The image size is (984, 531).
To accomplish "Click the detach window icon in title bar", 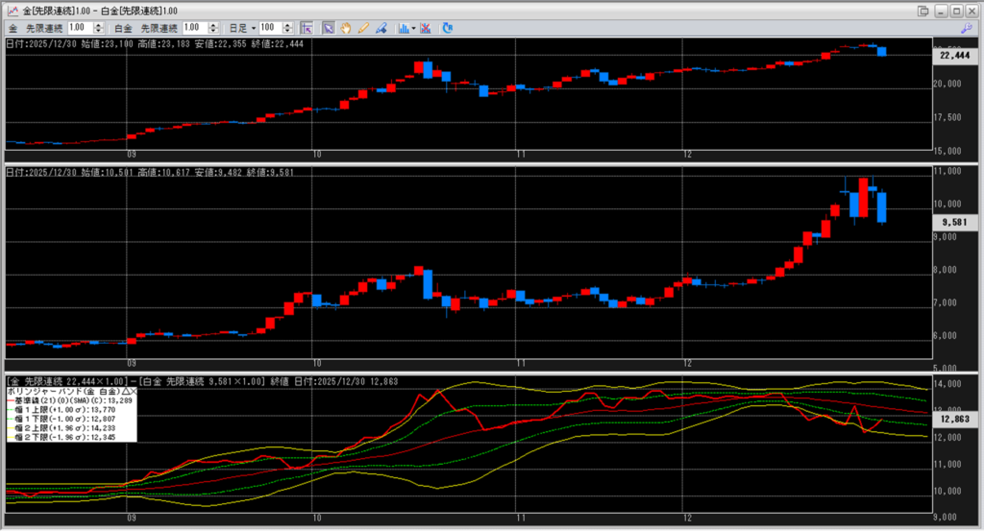I will tap(922, 10).
